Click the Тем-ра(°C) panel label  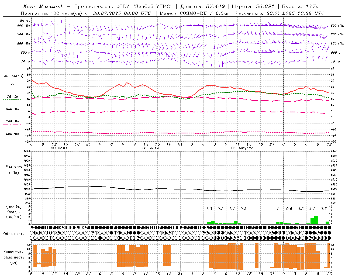click(12, 76)
